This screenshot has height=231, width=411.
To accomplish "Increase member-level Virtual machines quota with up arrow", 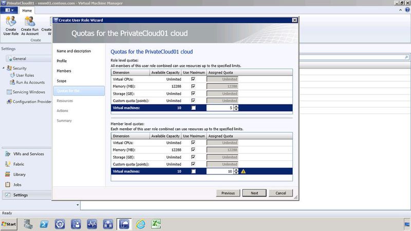I will (x=236, y=170).
